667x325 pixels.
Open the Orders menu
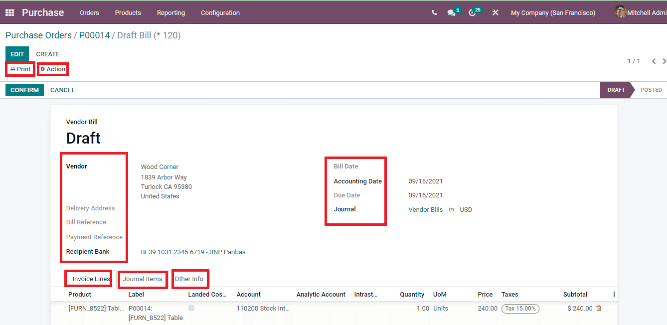[x=89, y=13]
